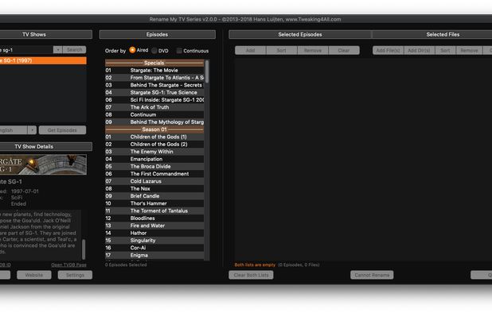Viewport: 492px width, 313px height.
Task: Select episode Bloodlines
Action: pyautogui.click(x=154, y=218)
